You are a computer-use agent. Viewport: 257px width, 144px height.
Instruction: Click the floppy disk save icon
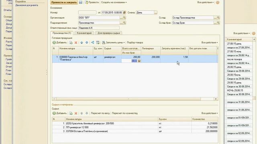point(81,2)
